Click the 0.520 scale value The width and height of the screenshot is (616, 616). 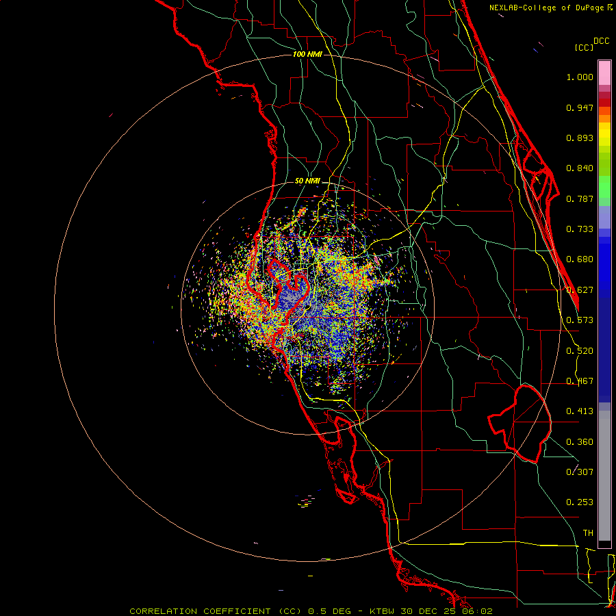tap(580, 351)
